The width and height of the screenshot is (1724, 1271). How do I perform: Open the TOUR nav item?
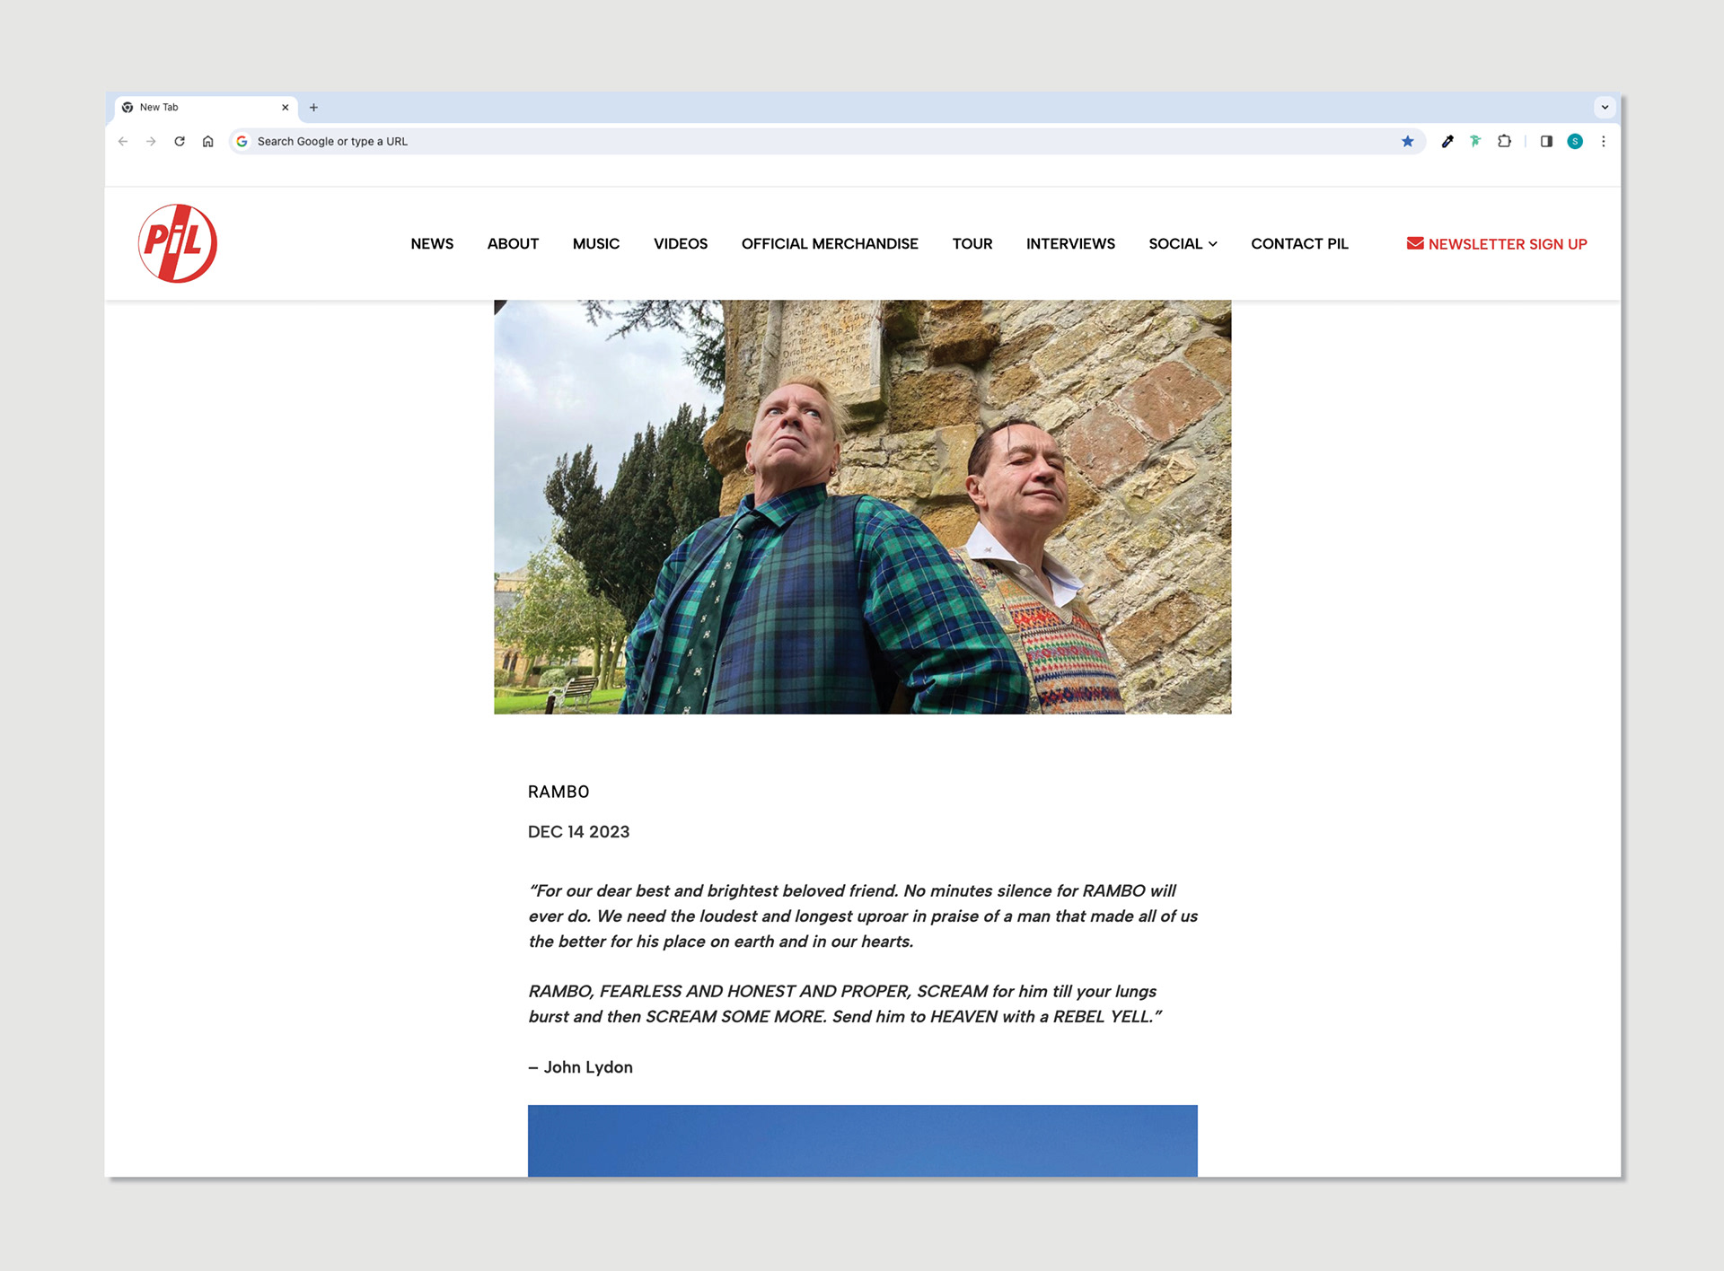click(972, 244)
